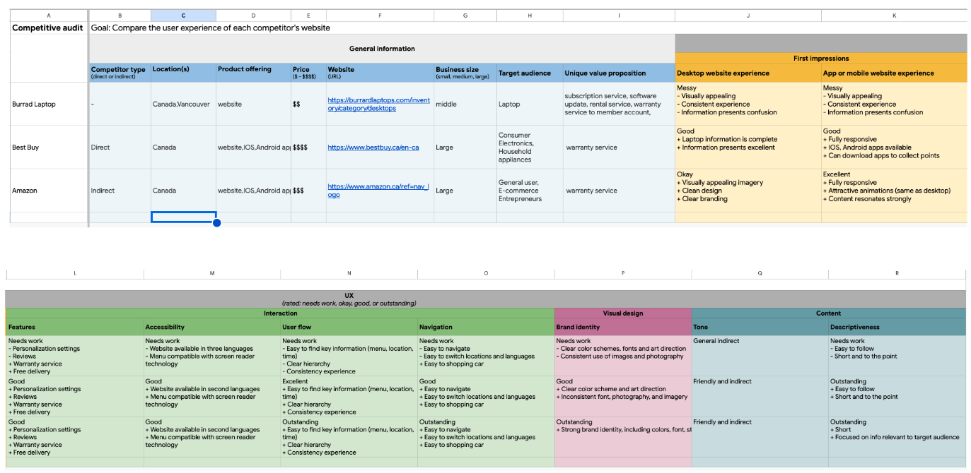Viewport: 971px width, 473px height.
Task: Click the "Tone" column heading
Action: tap(760, 327)
